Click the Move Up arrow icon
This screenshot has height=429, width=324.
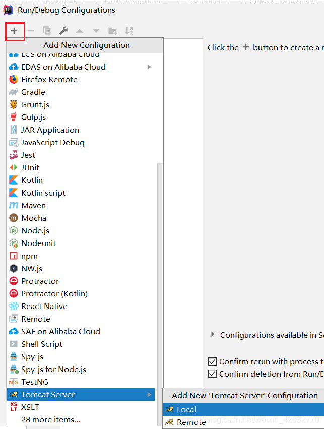point(80,31)
